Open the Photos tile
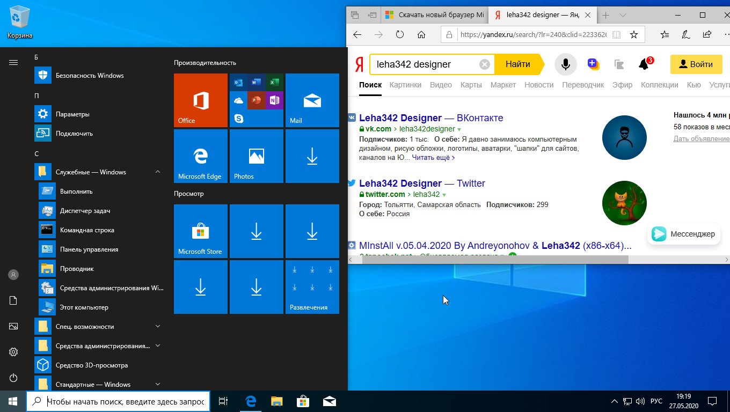This screenshot has height=412, width=730. point(257,156)
